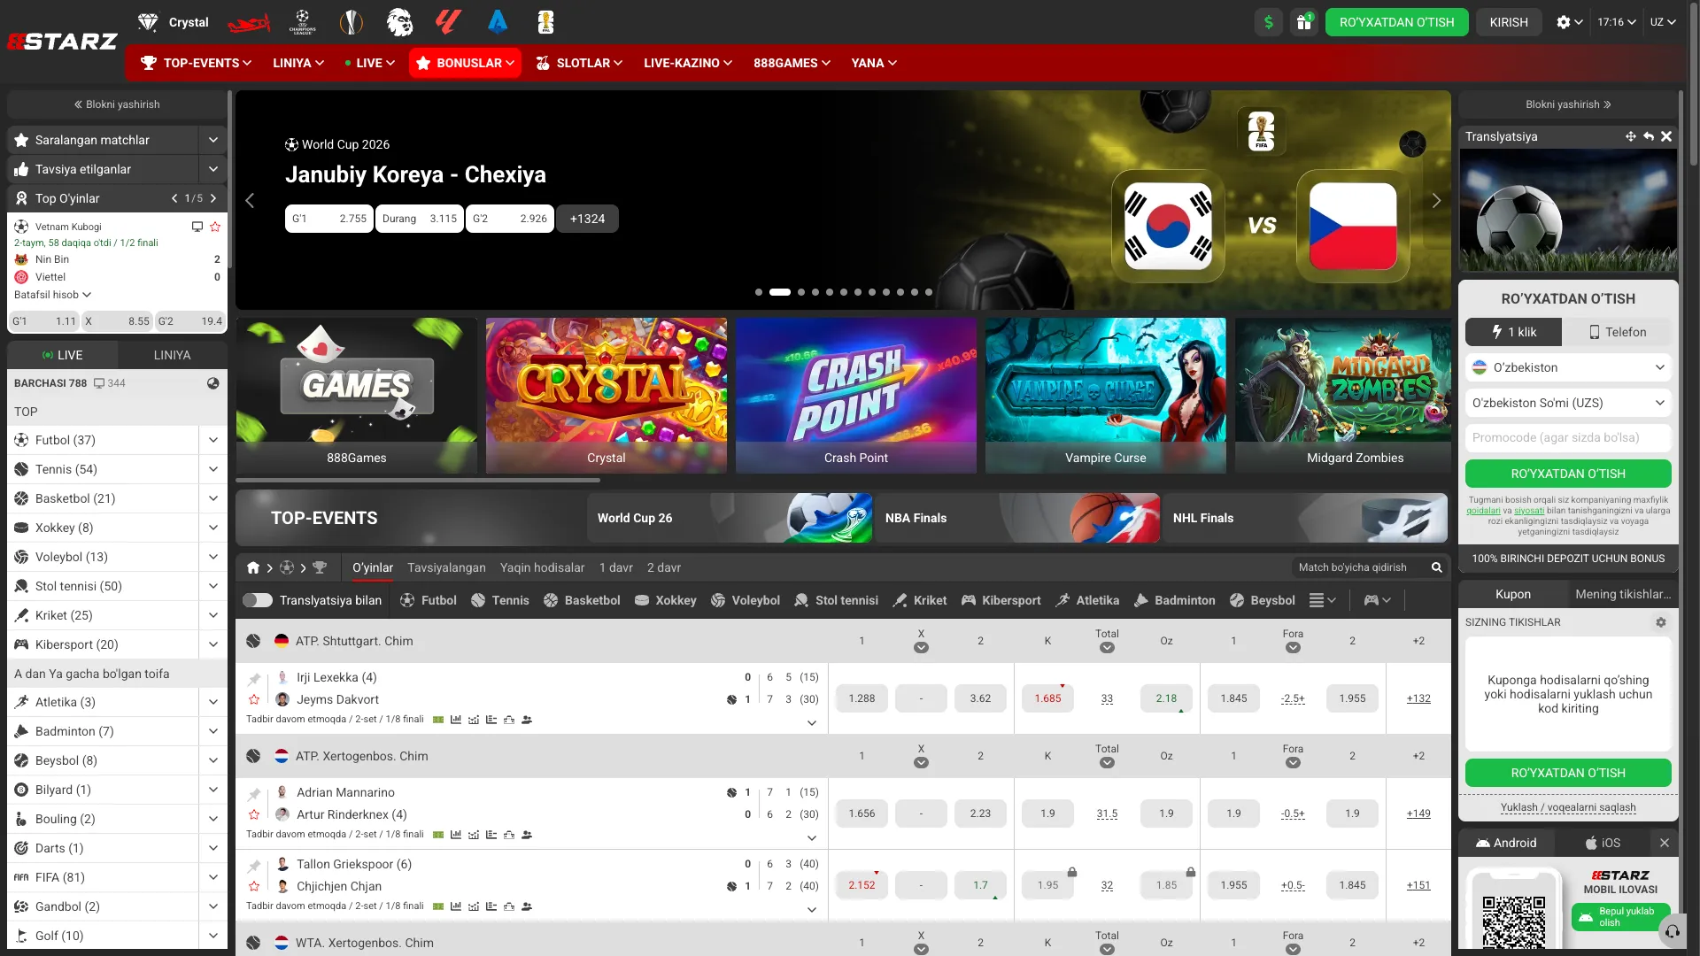1700x956 pixels.
Task: Pin the Adrian Mannarino match
Action: coord(254,794)
